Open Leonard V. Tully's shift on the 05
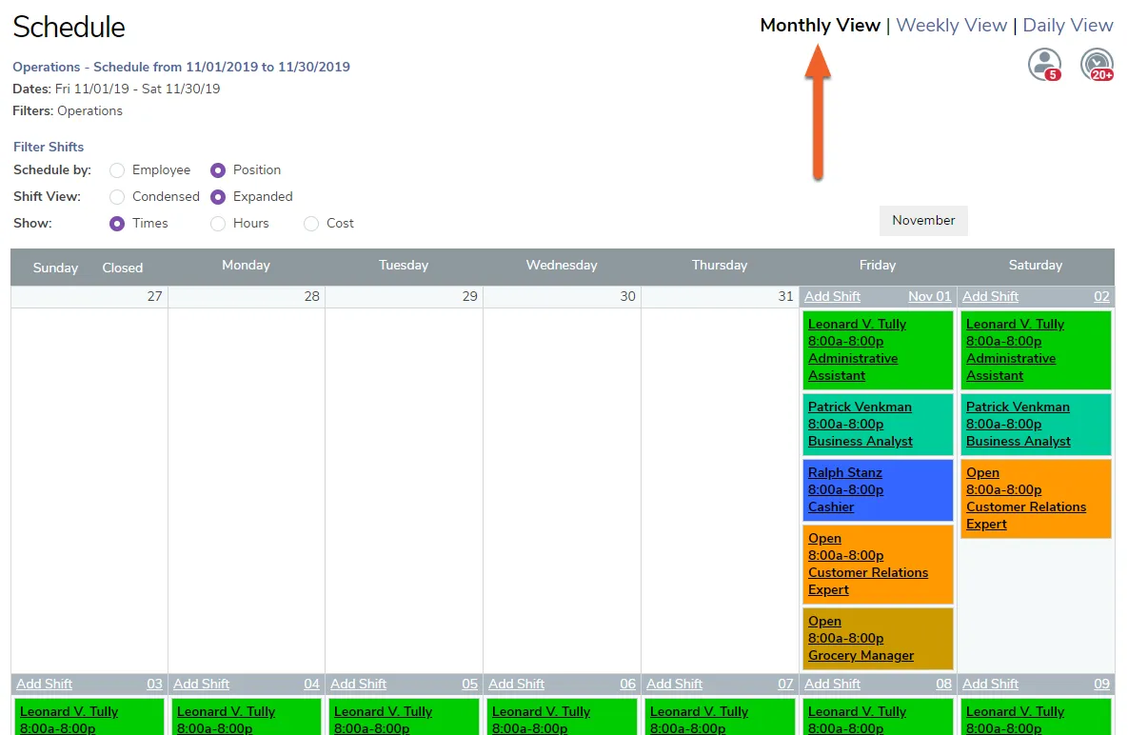Image resolution: width=1128 pixels, height=735 pixels. point(404,717)
